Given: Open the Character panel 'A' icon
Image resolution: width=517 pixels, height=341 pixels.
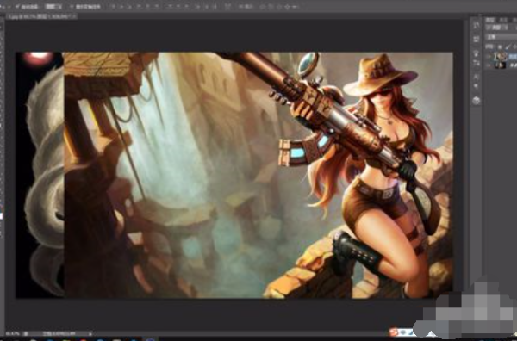Looking at the screenshot, I should (476, 77).
